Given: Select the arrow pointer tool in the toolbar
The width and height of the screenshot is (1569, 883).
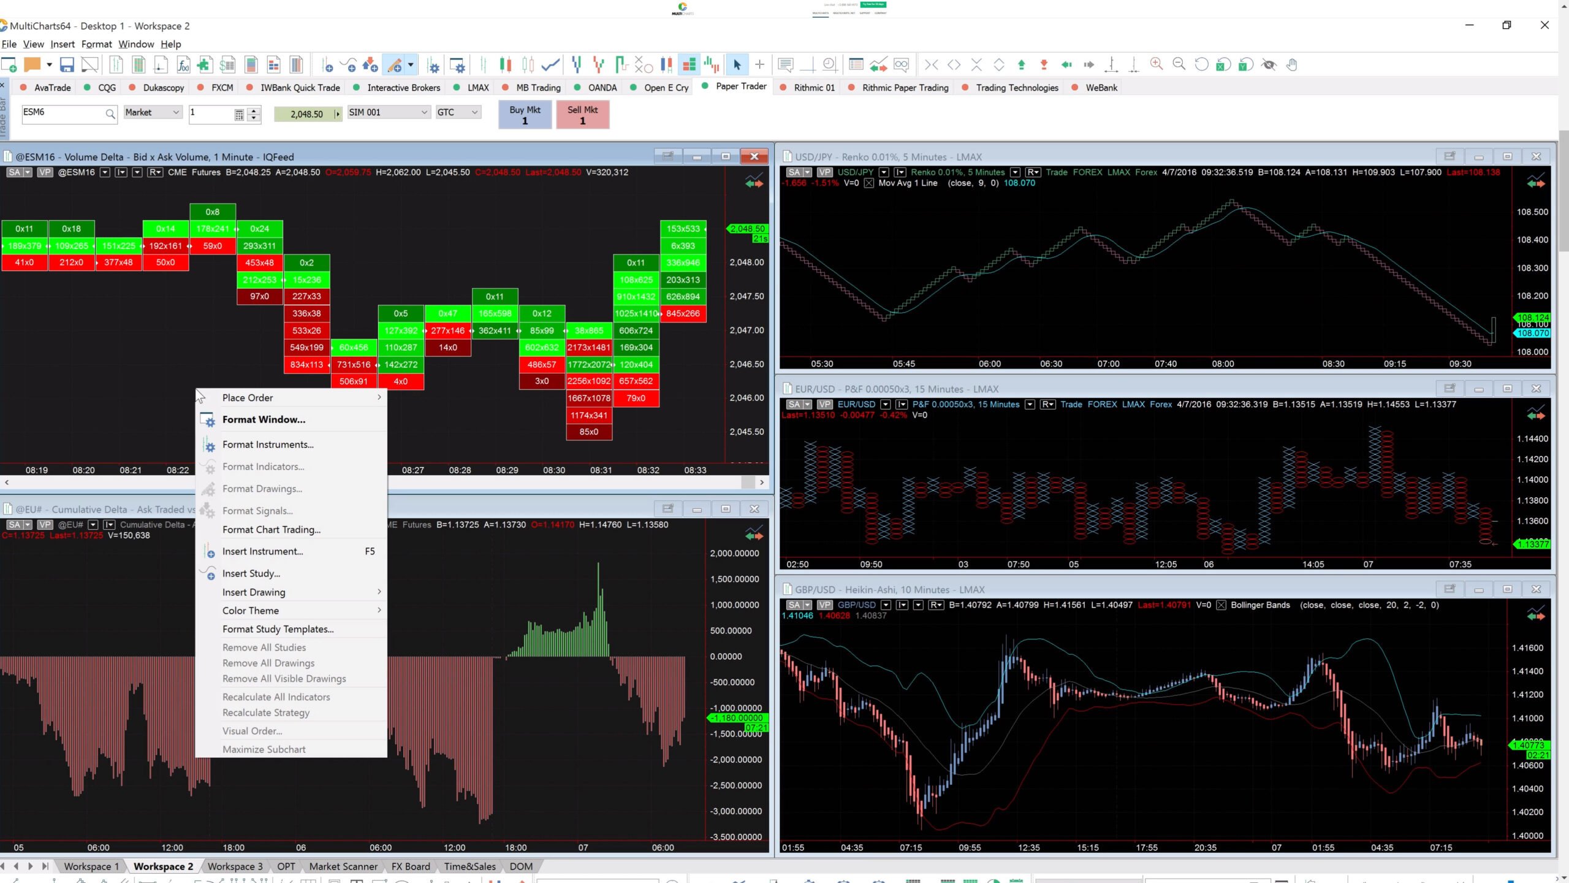Looking at the screenshot, I should pyautogui.click(x=737, y=64).
